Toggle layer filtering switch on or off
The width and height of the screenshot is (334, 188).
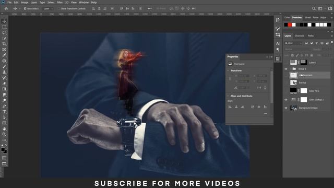(x=332, y=43)
